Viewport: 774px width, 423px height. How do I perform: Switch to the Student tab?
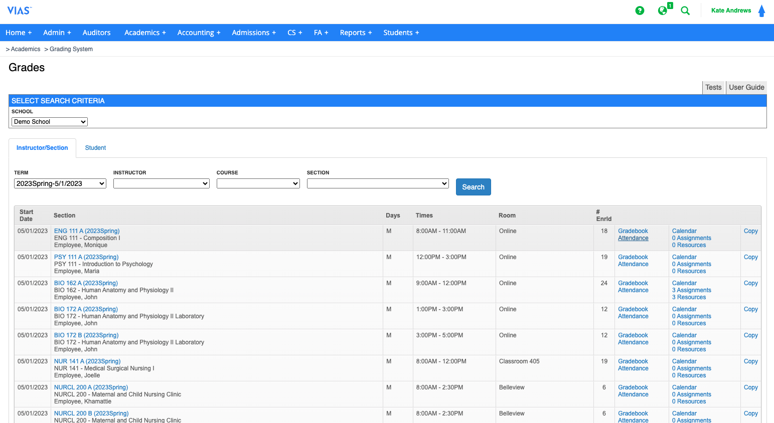coord(95,148)
